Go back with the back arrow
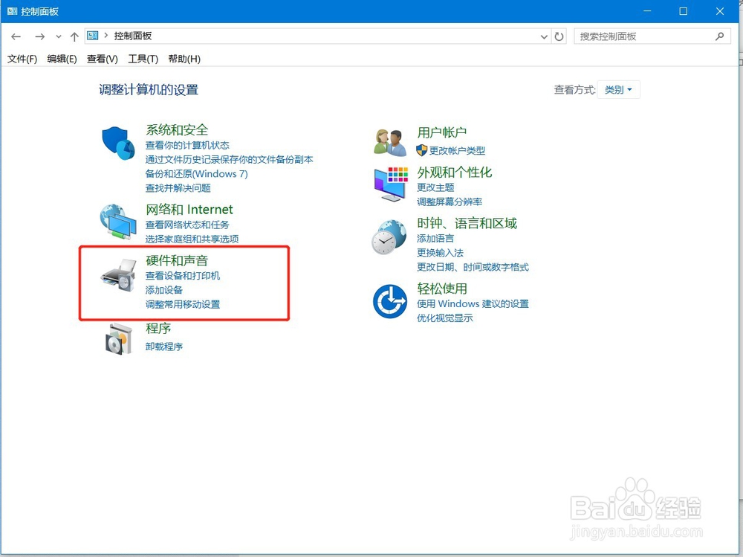Viewport: 743px width, 557px height. click(x=16, y=36)
